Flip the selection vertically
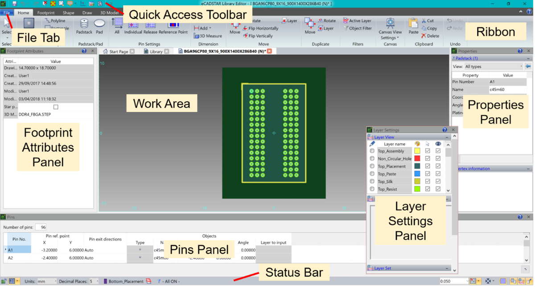Screen dimensions: 535x287 (258, 36)
